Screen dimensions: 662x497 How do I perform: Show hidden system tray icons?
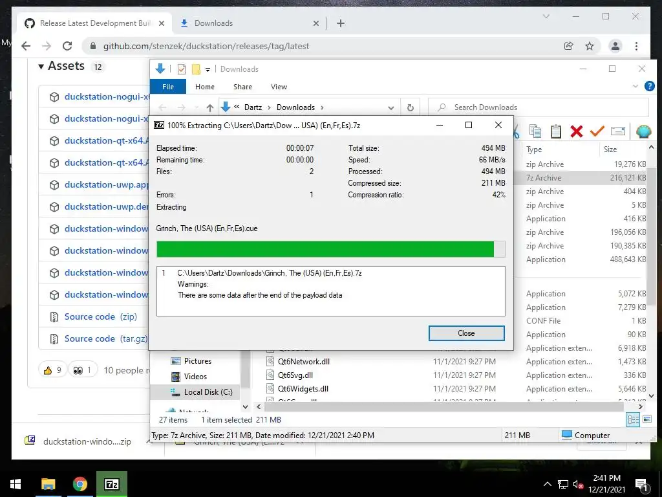click(547, 484)
